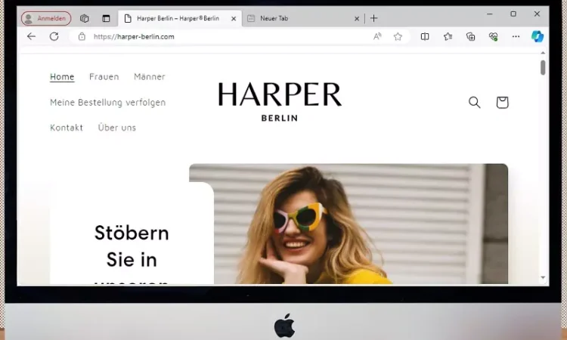Image resolution: width=567 pixels, height=340 pixels.
Task: Open the tab actions menu icon
Action: (x=106, y=18)
